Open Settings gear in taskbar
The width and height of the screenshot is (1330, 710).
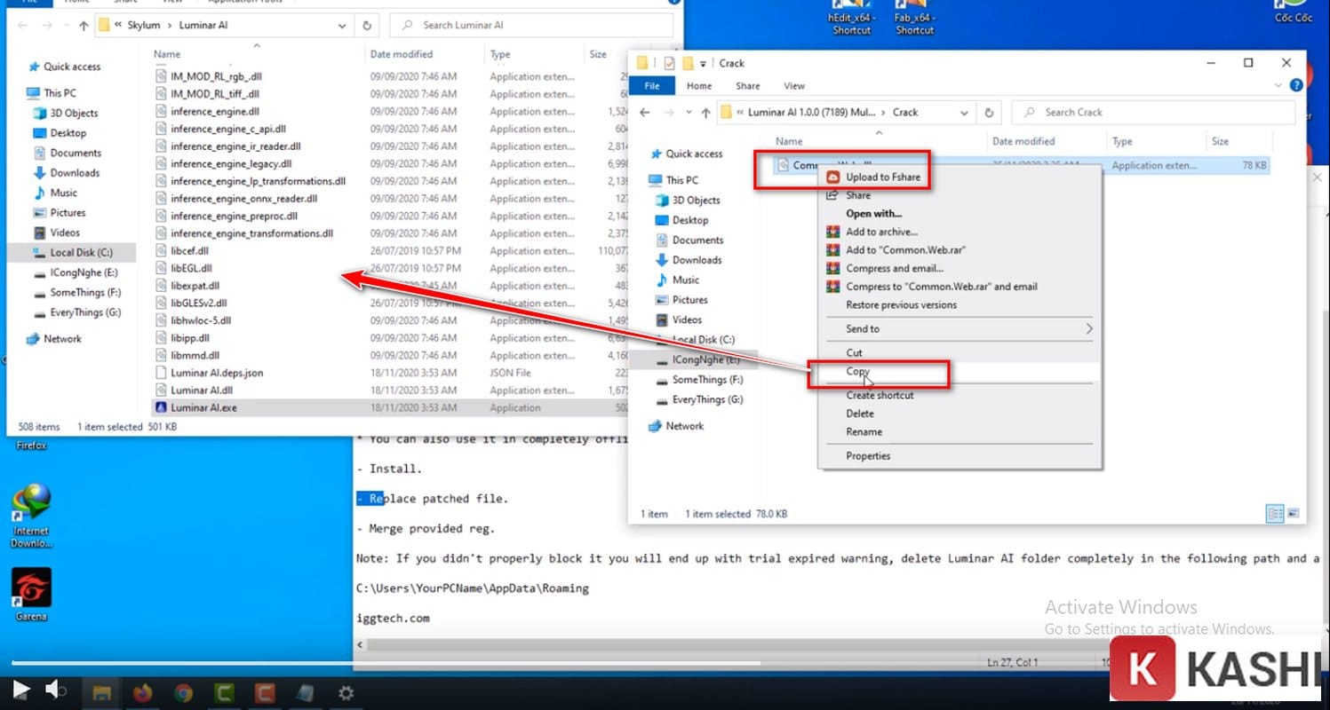pos(346,693)
